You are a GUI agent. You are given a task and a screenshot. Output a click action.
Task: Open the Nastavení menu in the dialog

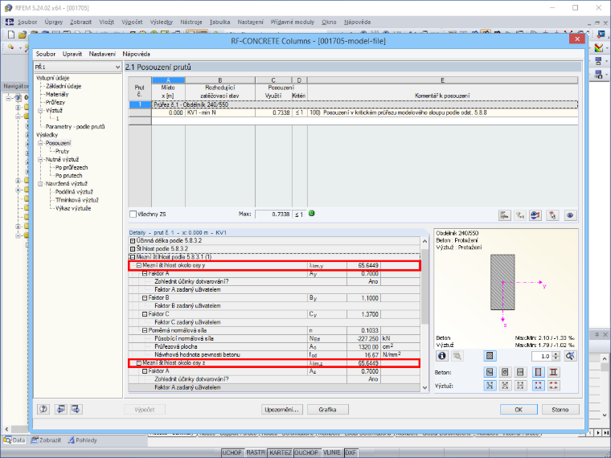pos(102,54)
